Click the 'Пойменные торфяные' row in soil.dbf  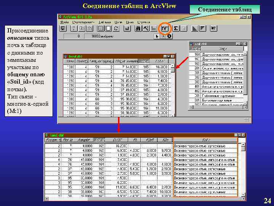pyautogui.click(x=216, y=96)
